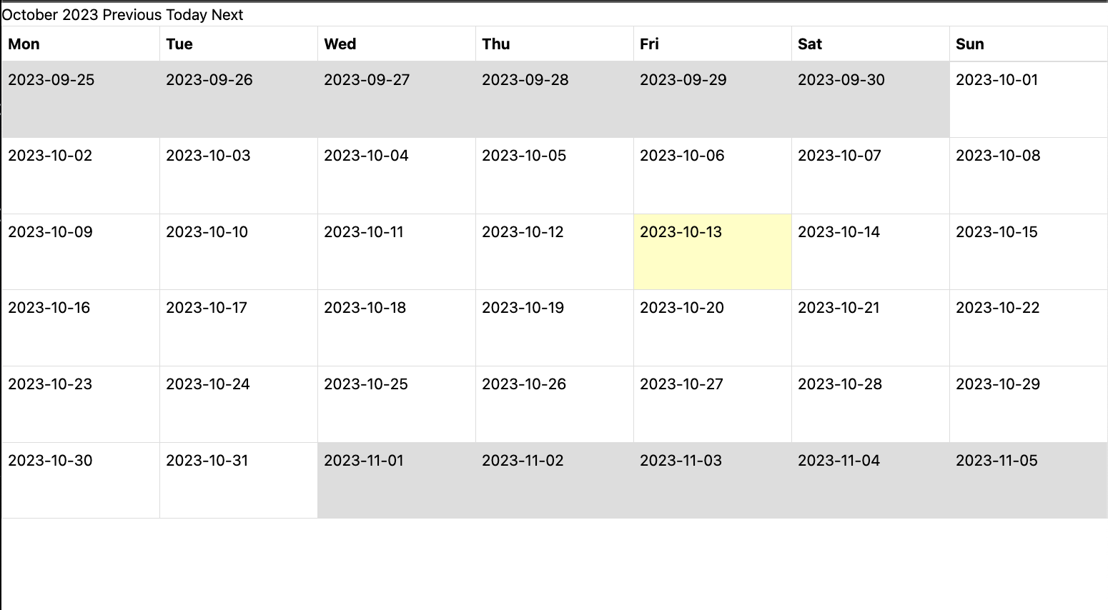Click the 2023-10-22 day cell
The height and width of the screenshot is (610, 1108).
[x=1028, y=328]
